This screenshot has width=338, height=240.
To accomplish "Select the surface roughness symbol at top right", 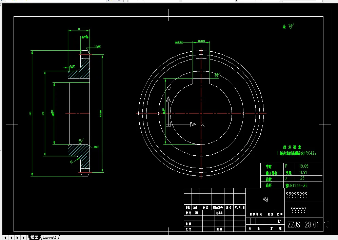I will (291, 26).
